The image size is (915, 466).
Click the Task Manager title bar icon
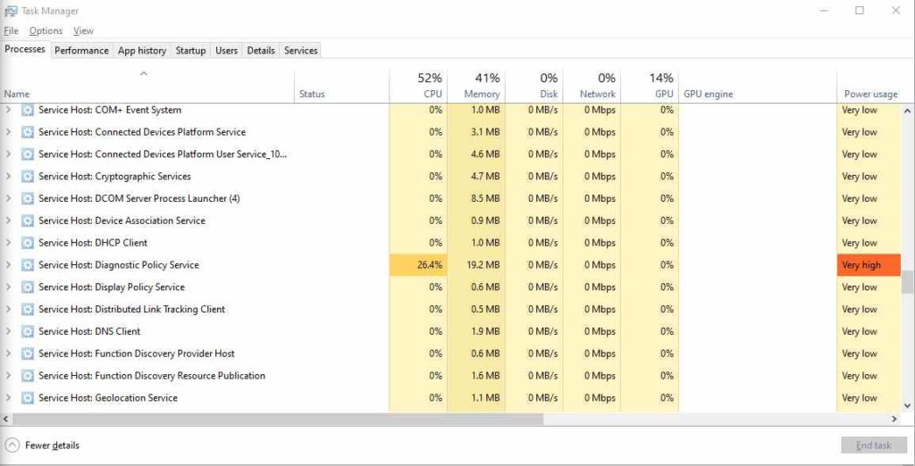click(x=11, y=11)
